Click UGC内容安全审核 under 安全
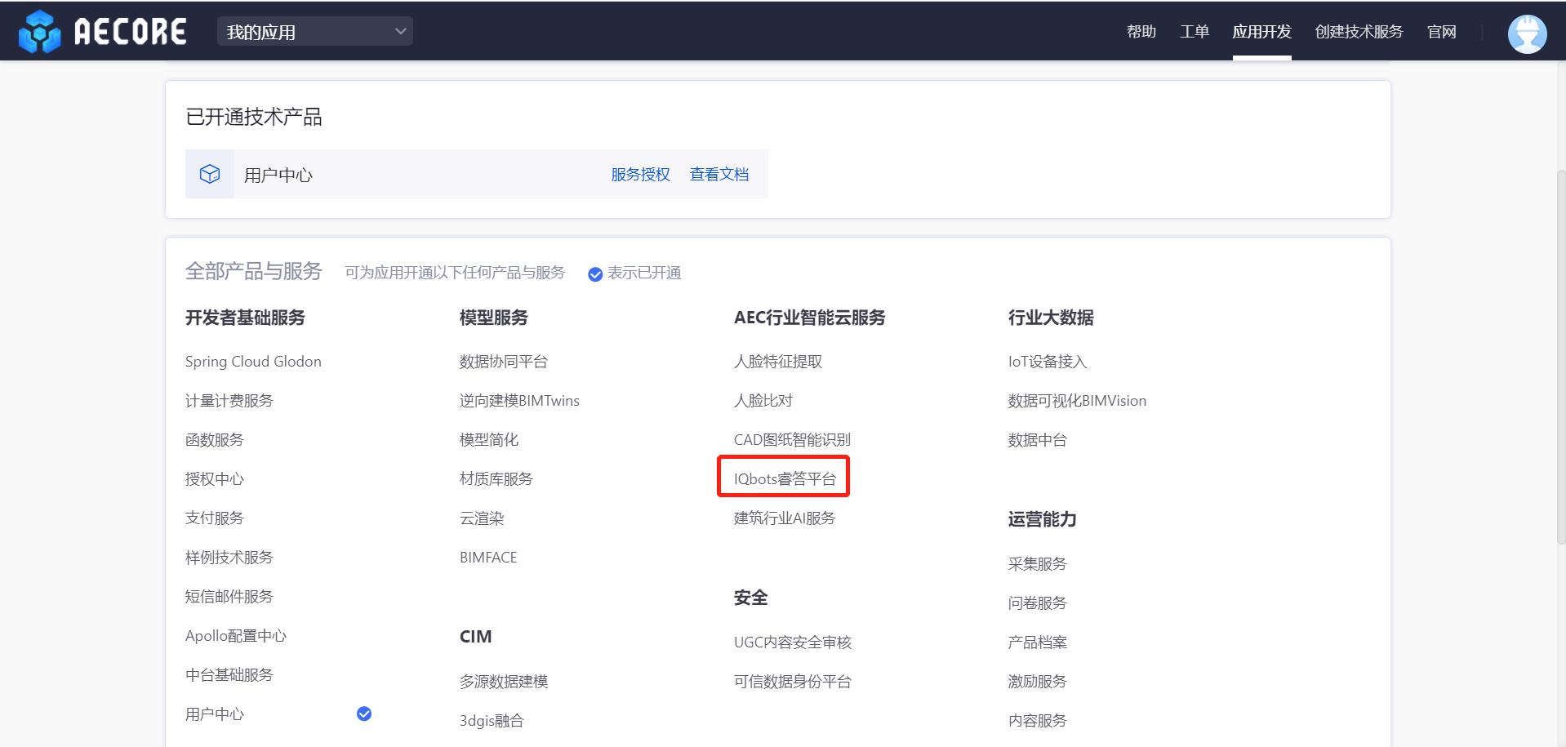Image resolution: width=1566 pixels, height=747 pixels. [x=792, y=643]
